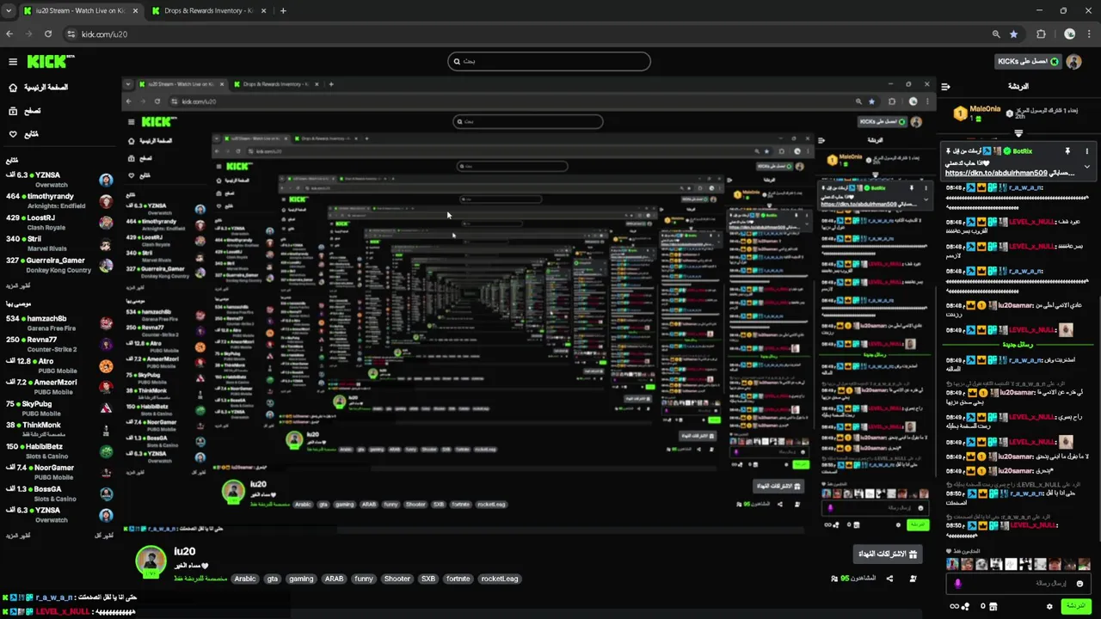This screenshot has width=1101, height=619.
Task: Open the Following heart icon in sidebar
Action: [13, 134]
